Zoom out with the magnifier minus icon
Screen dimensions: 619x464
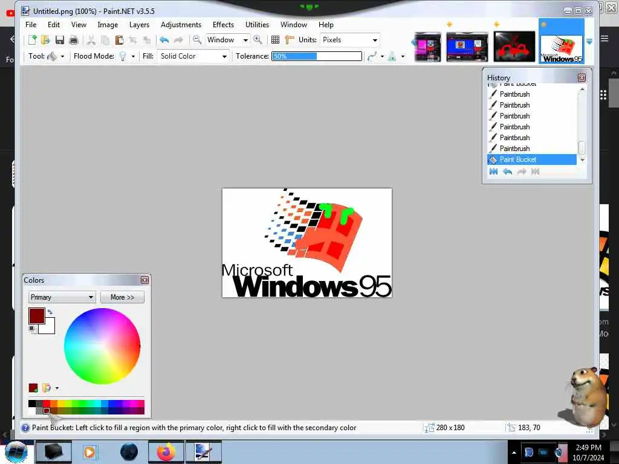coord(196,40)
